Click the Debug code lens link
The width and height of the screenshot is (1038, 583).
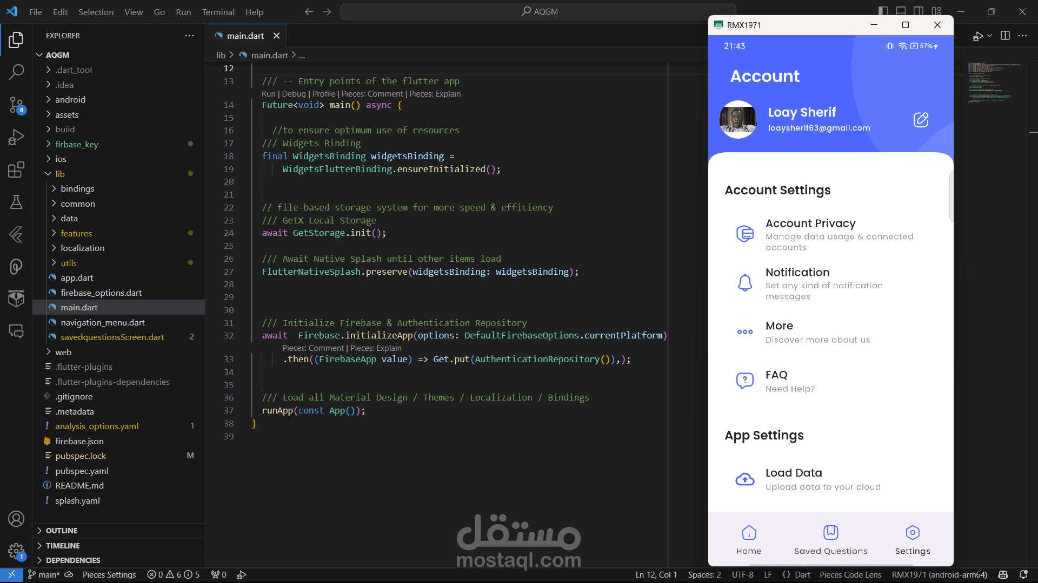[x=294, y=94]
